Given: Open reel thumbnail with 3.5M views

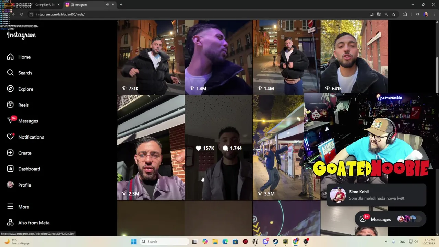Looking at the screenshot, I should (x=278, y=148).
